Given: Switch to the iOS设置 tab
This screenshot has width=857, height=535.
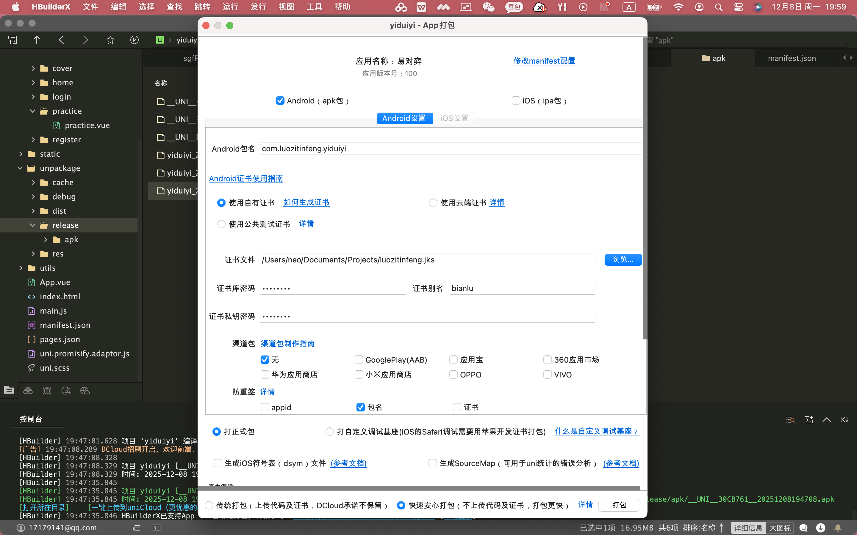Looking at the screenshot, I should pyautogui.click(x=454, y=118).
